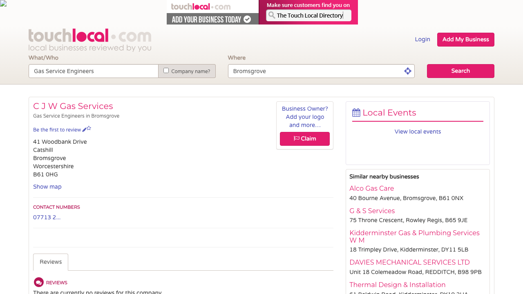Click the broken image icon top-left
Image resolution: width=523 pixels, height=294 pixels.
pos(3,3)
